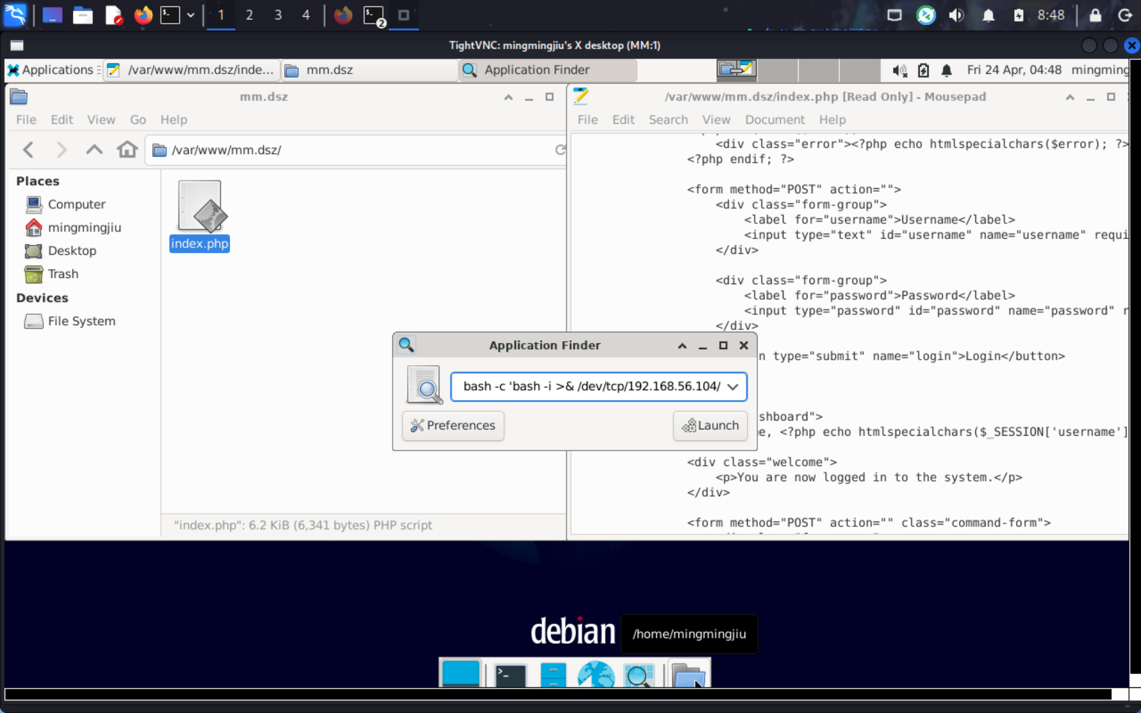The image size is (1141, 713).
Task: Open application finder magnifier in dock
Action: coord(639,675)
